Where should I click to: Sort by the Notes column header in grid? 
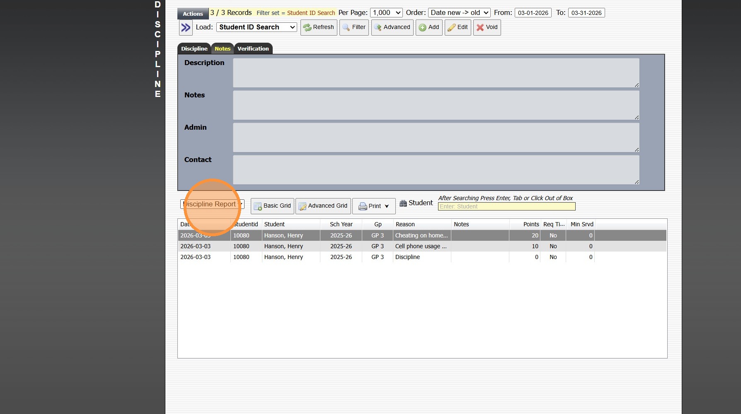coord(480,224)
